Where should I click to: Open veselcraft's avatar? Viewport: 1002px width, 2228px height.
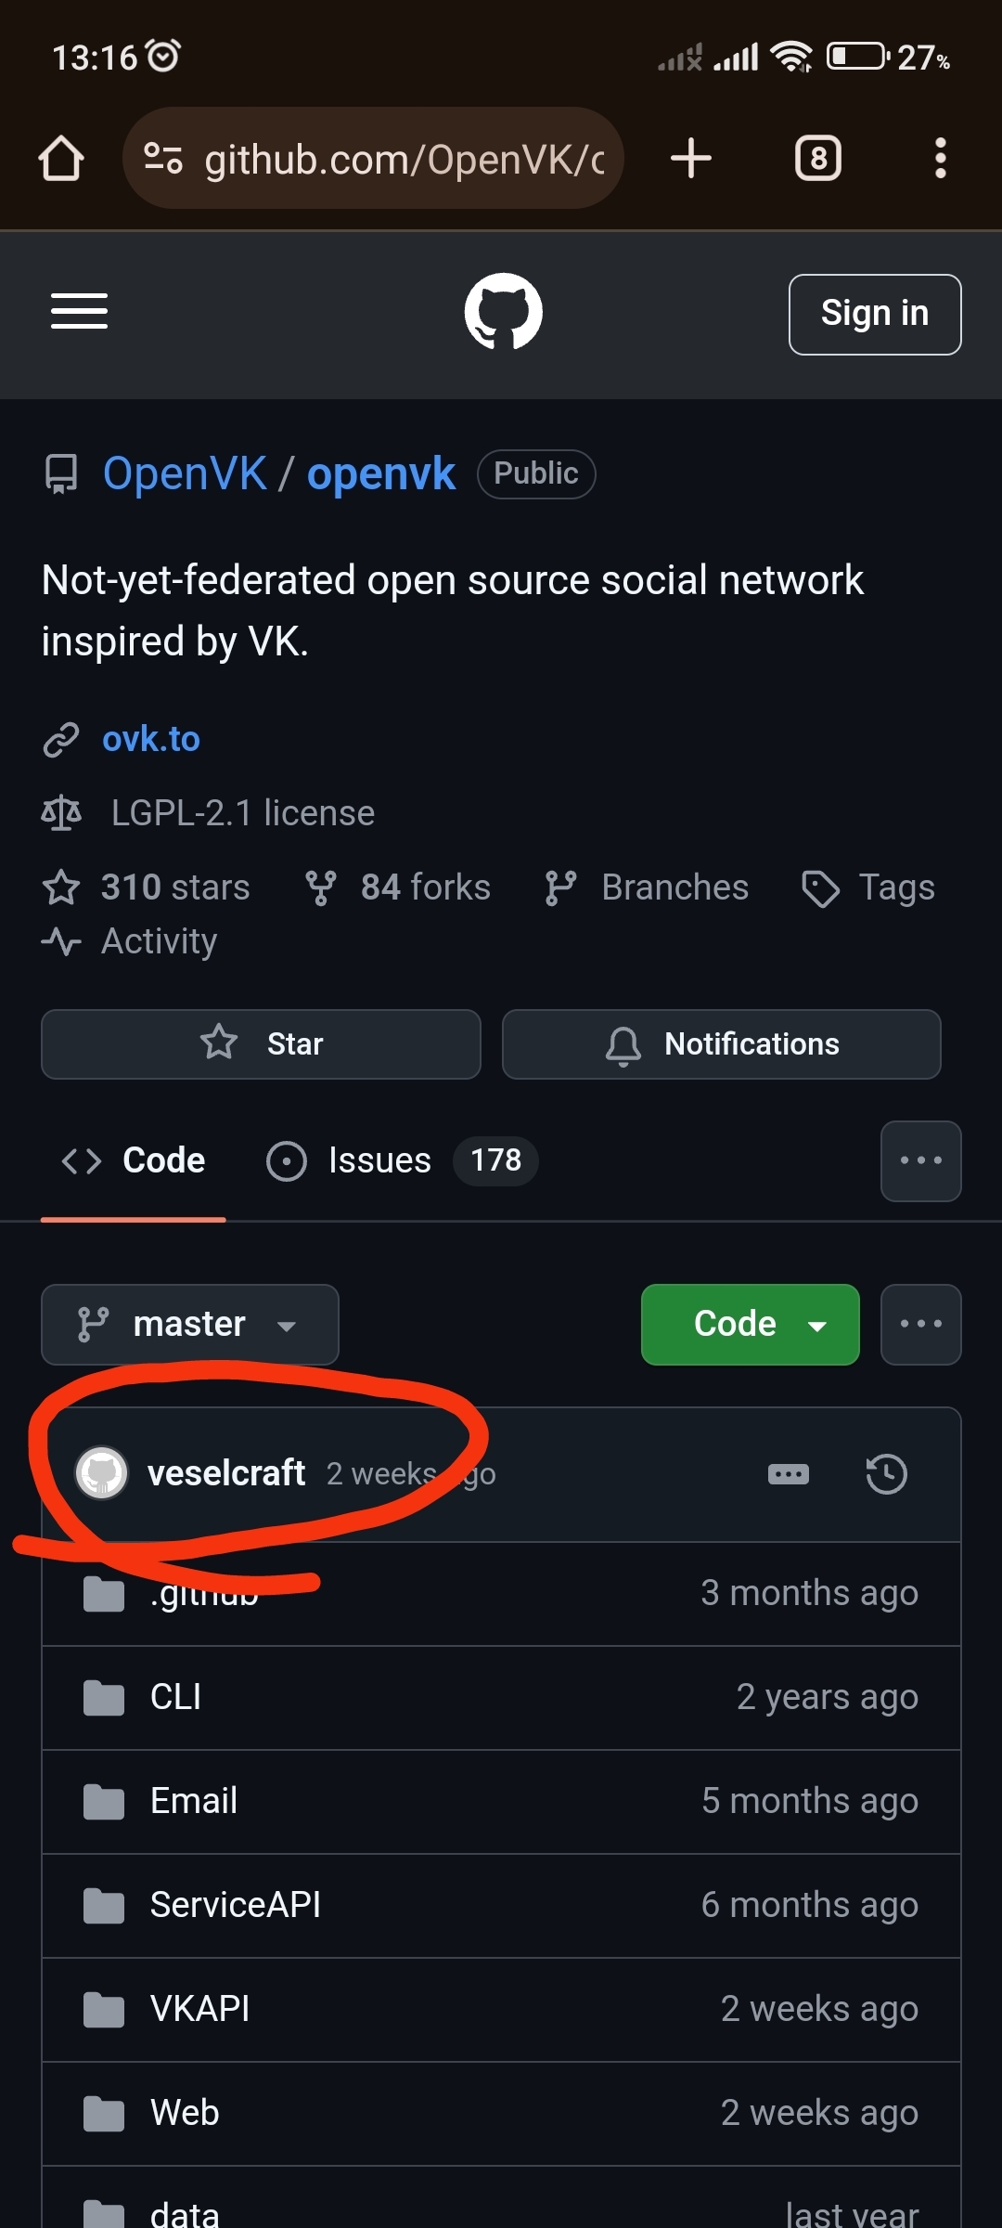pos(101,1473)
